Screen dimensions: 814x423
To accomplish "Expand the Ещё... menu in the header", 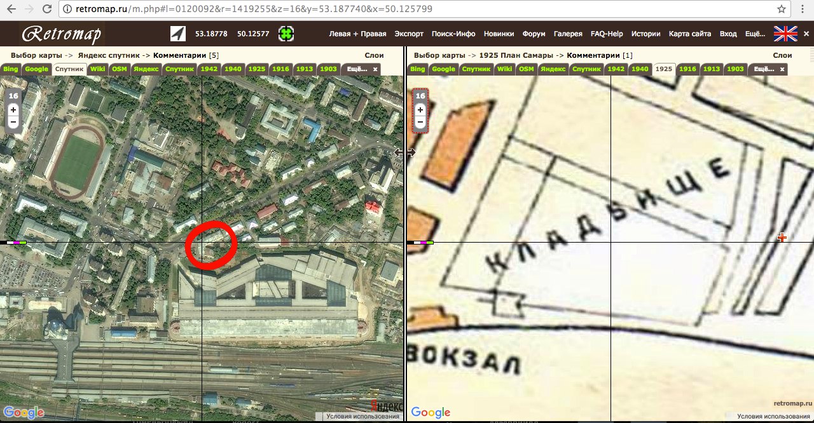I will 755,34.
